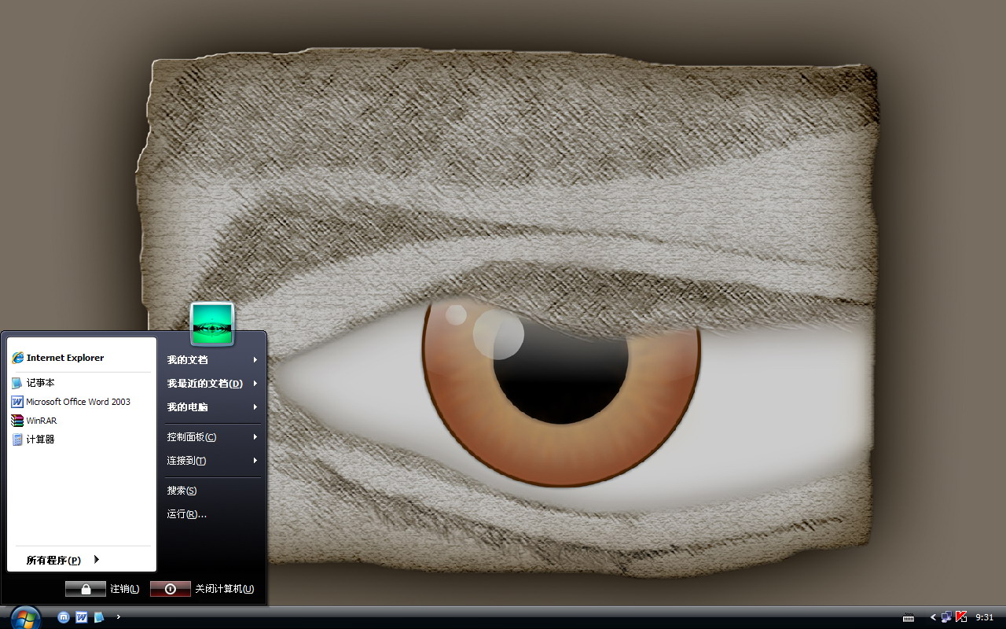Launch WinRAR from the Start menu
Viewport: 1006px width, 629px height.
pyautogui.click(x=82, y=421)
